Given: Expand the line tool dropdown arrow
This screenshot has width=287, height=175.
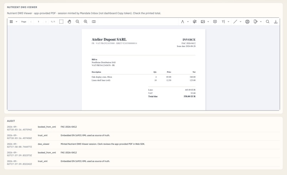Looking at the screenshot, I should (x=240, y=22).
